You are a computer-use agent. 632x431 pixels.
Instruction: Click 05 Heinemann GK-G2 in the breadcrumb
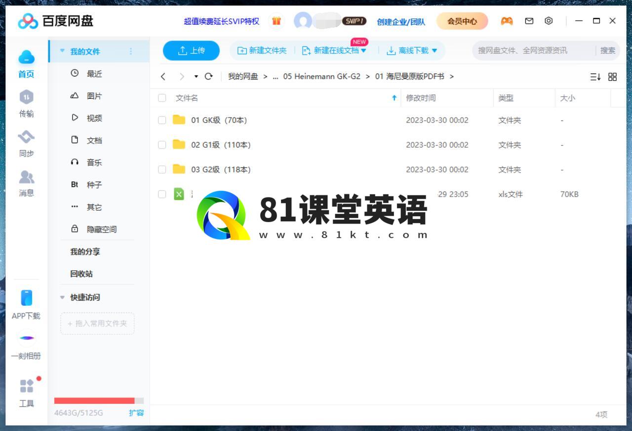[321, 77]
